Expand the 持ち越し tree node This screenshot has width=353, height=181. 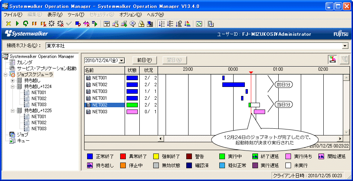click(13, 81)
